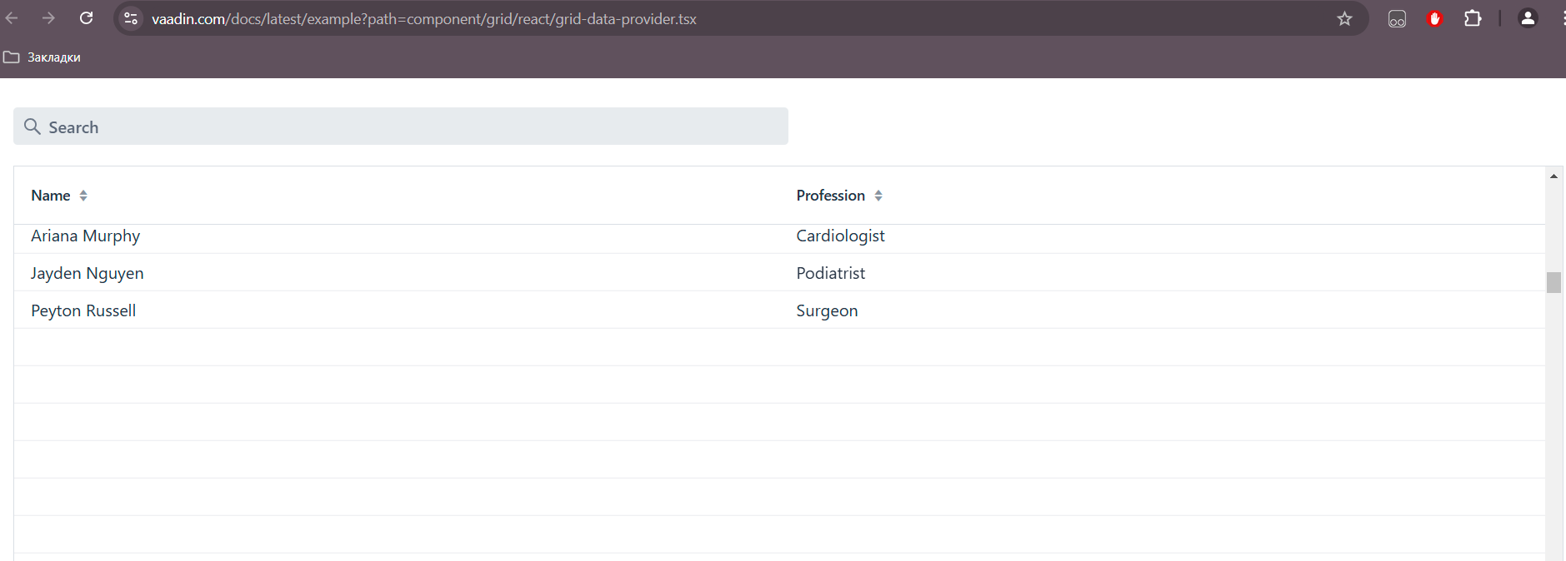Click the address bar URL
The image size is (1566, 561).
click(423, 18)
